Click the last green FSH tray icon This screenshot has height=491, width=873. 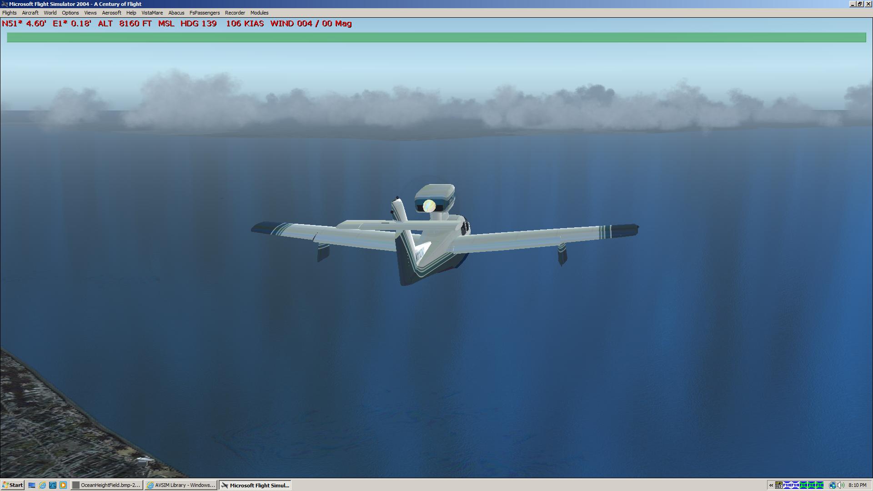pyautogui.click(x=820, y=485)
